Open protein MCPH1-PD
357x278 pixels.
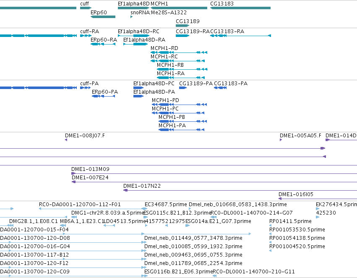166,100
